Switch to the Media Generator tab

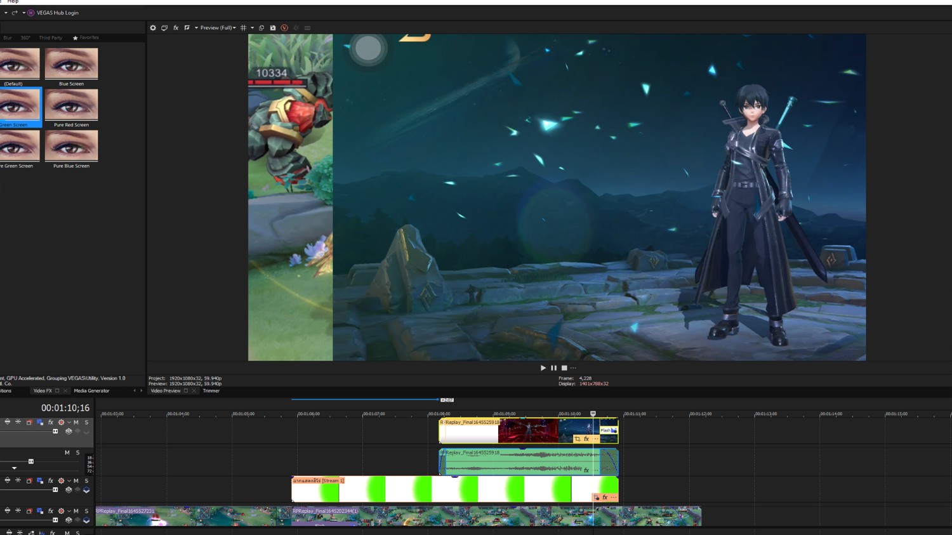pos(91,391)
